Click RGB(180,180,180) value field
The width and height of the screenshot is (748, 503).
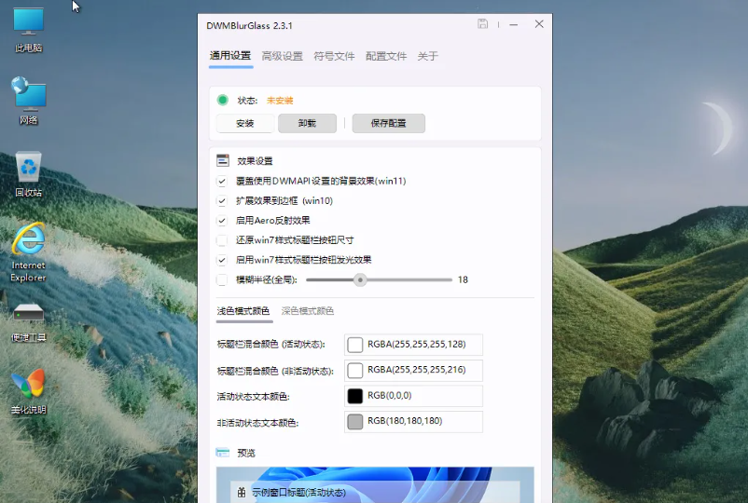coord(413,422)
